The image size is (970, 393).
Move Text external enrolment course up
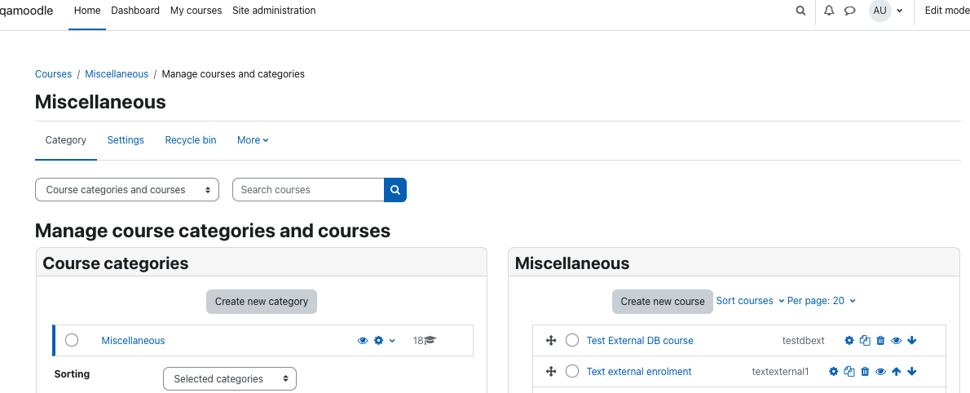897,371
